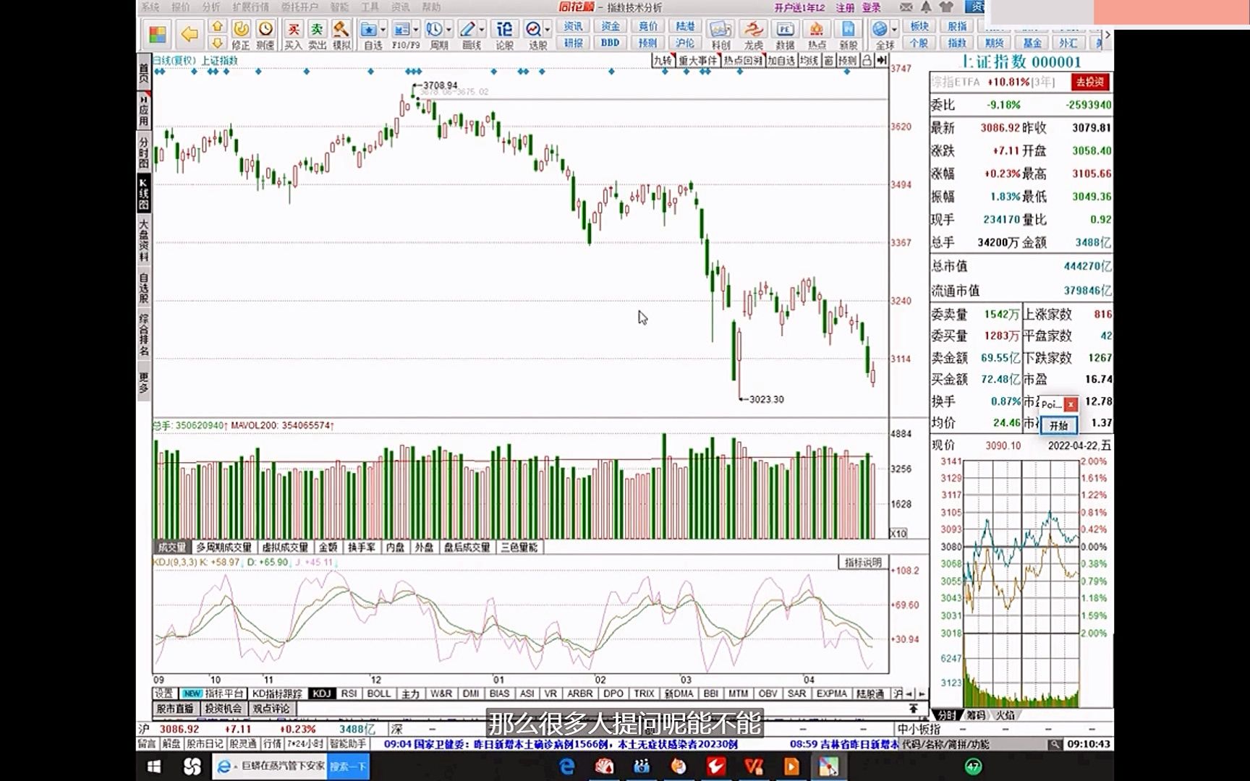Open the mail envelope icon in title bar
1250x781 pixels.
click(x=906, y=7)
